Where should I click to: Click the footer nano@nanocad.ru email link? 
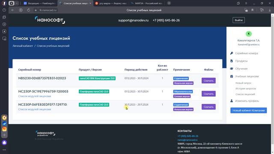(x=188, y=140)
